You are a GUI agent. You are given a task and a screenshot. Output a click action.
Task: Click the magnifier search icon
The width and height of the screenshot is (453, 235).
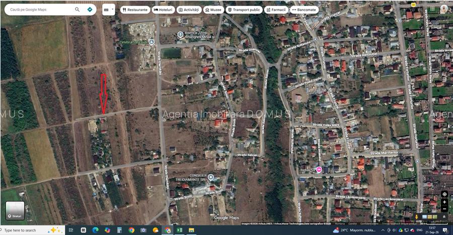tap(77, 10)
